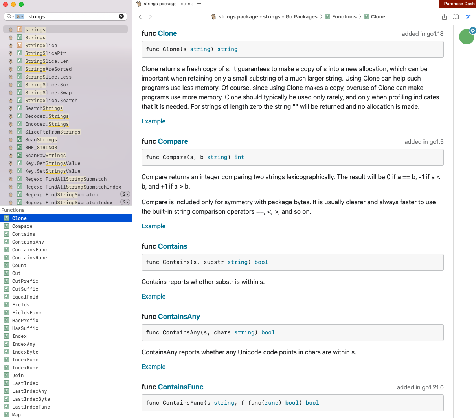
Task: Click the ContainsAny function heading link
Action: pyautogui.click(x=179, y=317)
